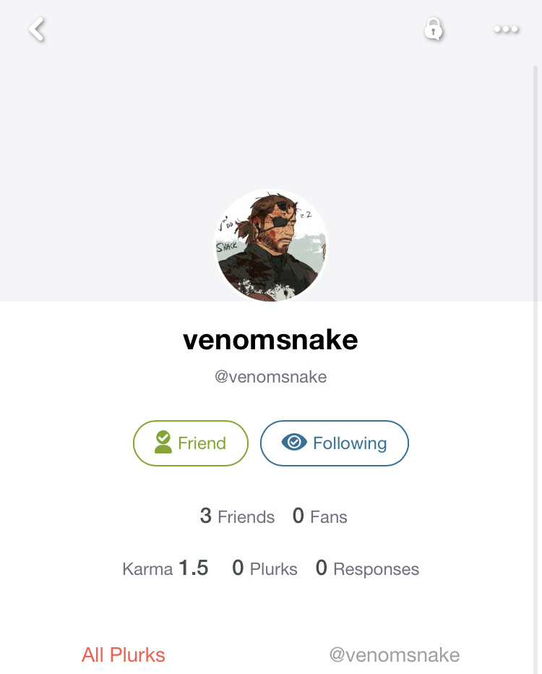The image size is (542, 674).
Task: Open the private plurk lock bubble icon
Action: pos(434,29)
